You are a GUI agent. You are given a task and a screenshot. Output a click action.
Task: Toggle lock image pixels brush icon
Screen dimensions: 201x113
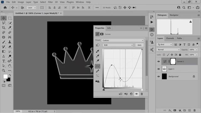pyautogui.click(x=168, y=55)
